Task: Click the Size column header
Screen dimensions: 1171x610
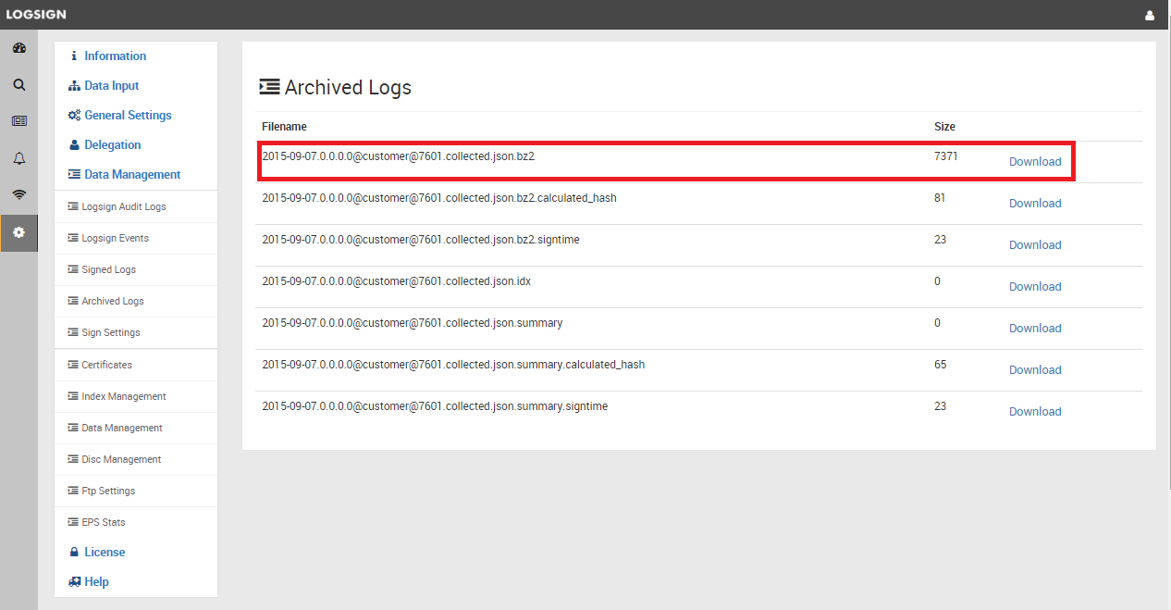Action: coord(944,126)
